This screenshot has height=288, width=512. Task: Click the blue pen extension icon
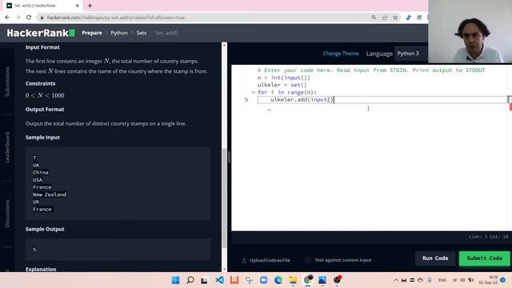point(409,18)
